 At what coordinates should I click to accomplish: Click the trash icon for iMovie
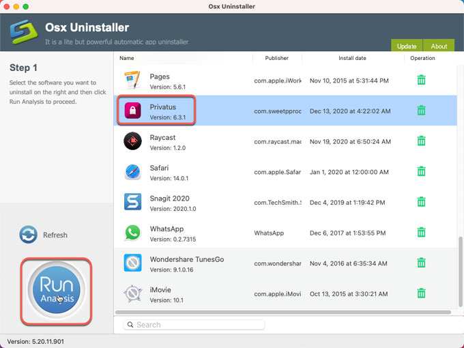pyautogui.click(x=421, y=293)
